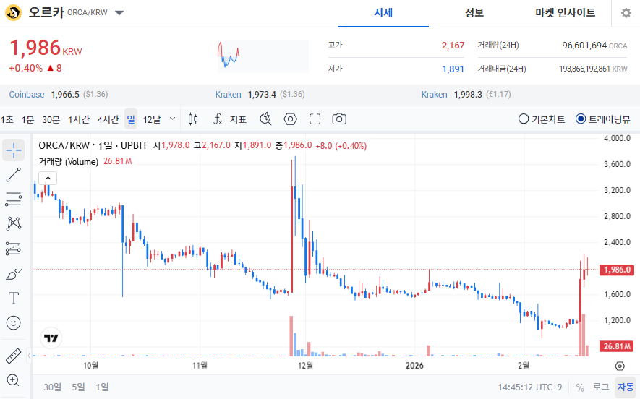
Task: Click the Kraken USD price link
Action: point(229,95)
